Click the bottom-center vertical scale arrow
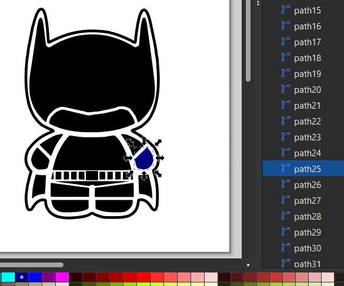 [143, 176]
